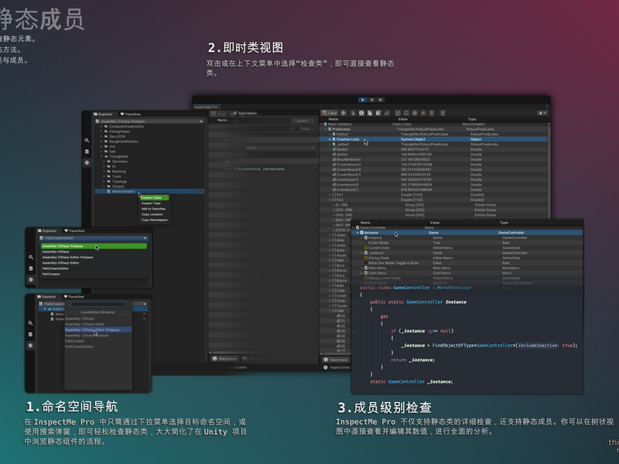619x464 pixels.
Task: Choose Add to Favorites from the context menu
Action: 155,209
